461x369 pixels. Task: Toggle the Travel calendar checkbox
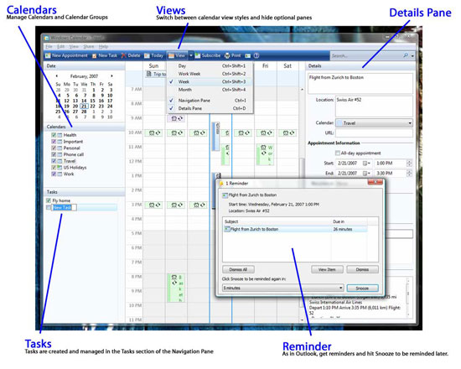point(54,161)
